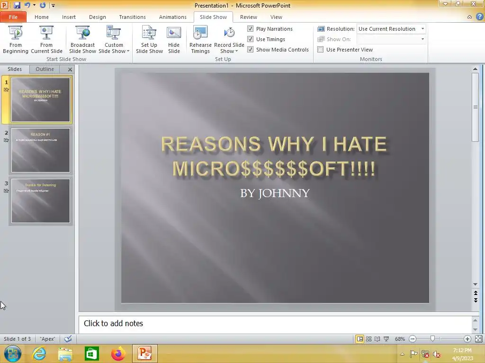The height and width of the screenshot is (363, 485).
Task: Click Next Slide double-arrow button
Action: point(476,300)
